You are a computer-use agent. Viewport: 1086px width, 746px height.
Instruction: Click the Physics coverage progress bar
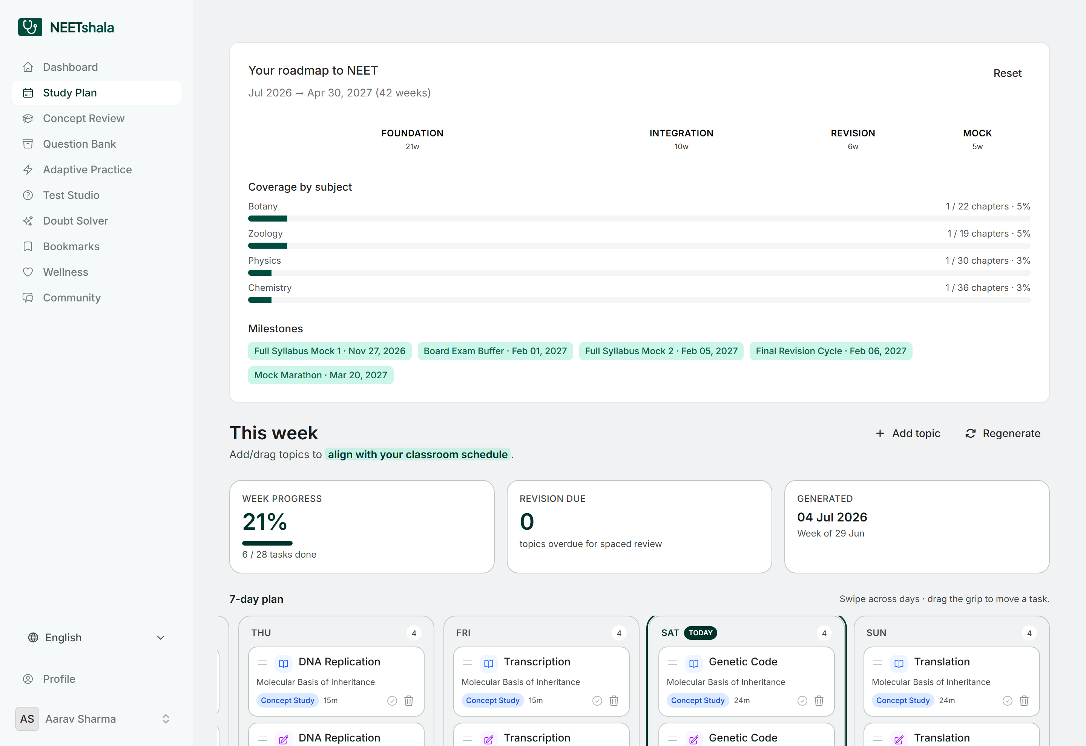click(639, 272)
